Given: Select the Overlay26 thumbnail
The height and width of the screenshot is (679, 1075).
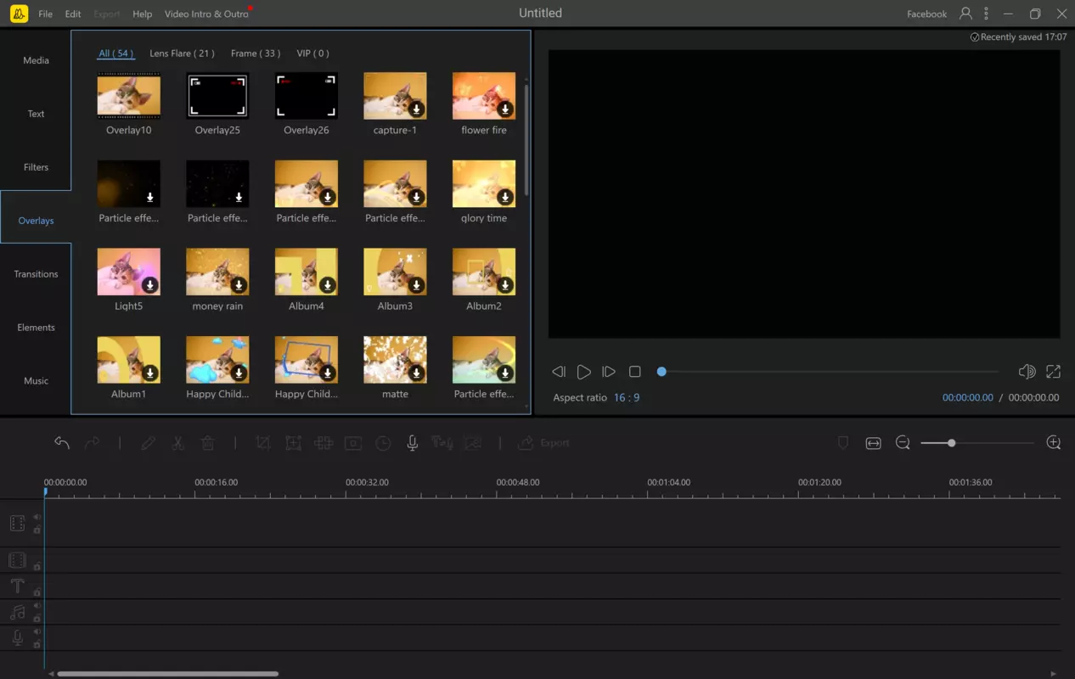Looking at the screenshot, I should point(307,95).
